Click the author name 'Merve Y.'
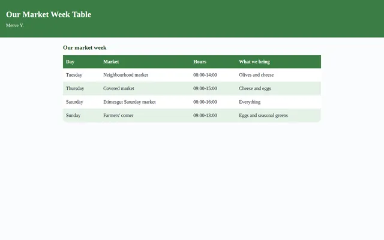The image size is (384, 240). pos(14,25)
